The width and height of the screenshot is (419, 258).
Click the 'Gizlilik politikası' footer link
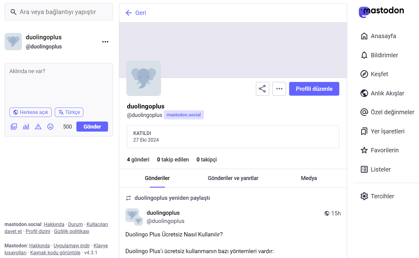[x=72, y=231]
